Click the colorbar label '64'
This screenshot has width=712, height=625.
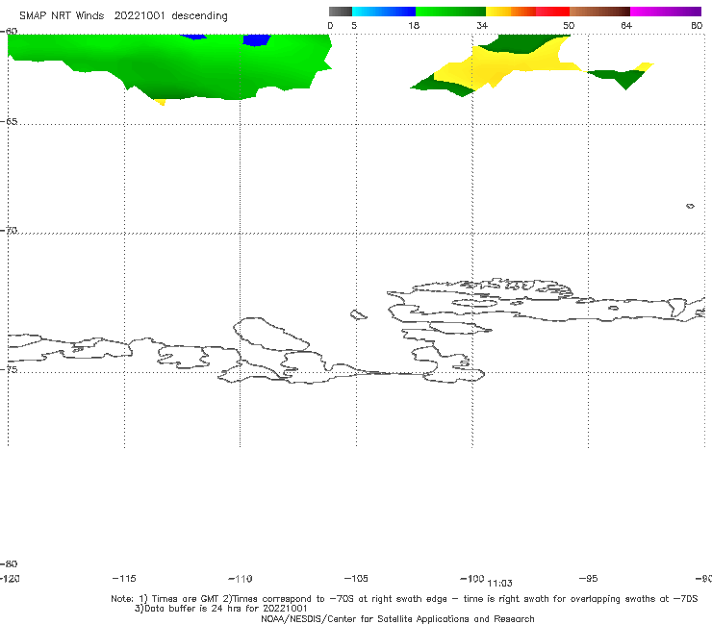pyautogui.click(x=626, y=25)
